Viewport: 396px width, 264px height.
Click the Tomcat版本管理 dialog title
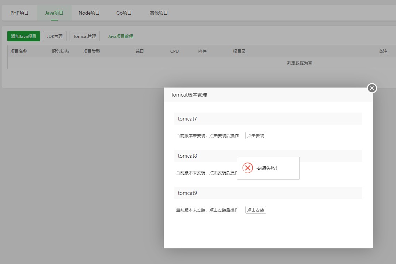[x=189, y=95]
